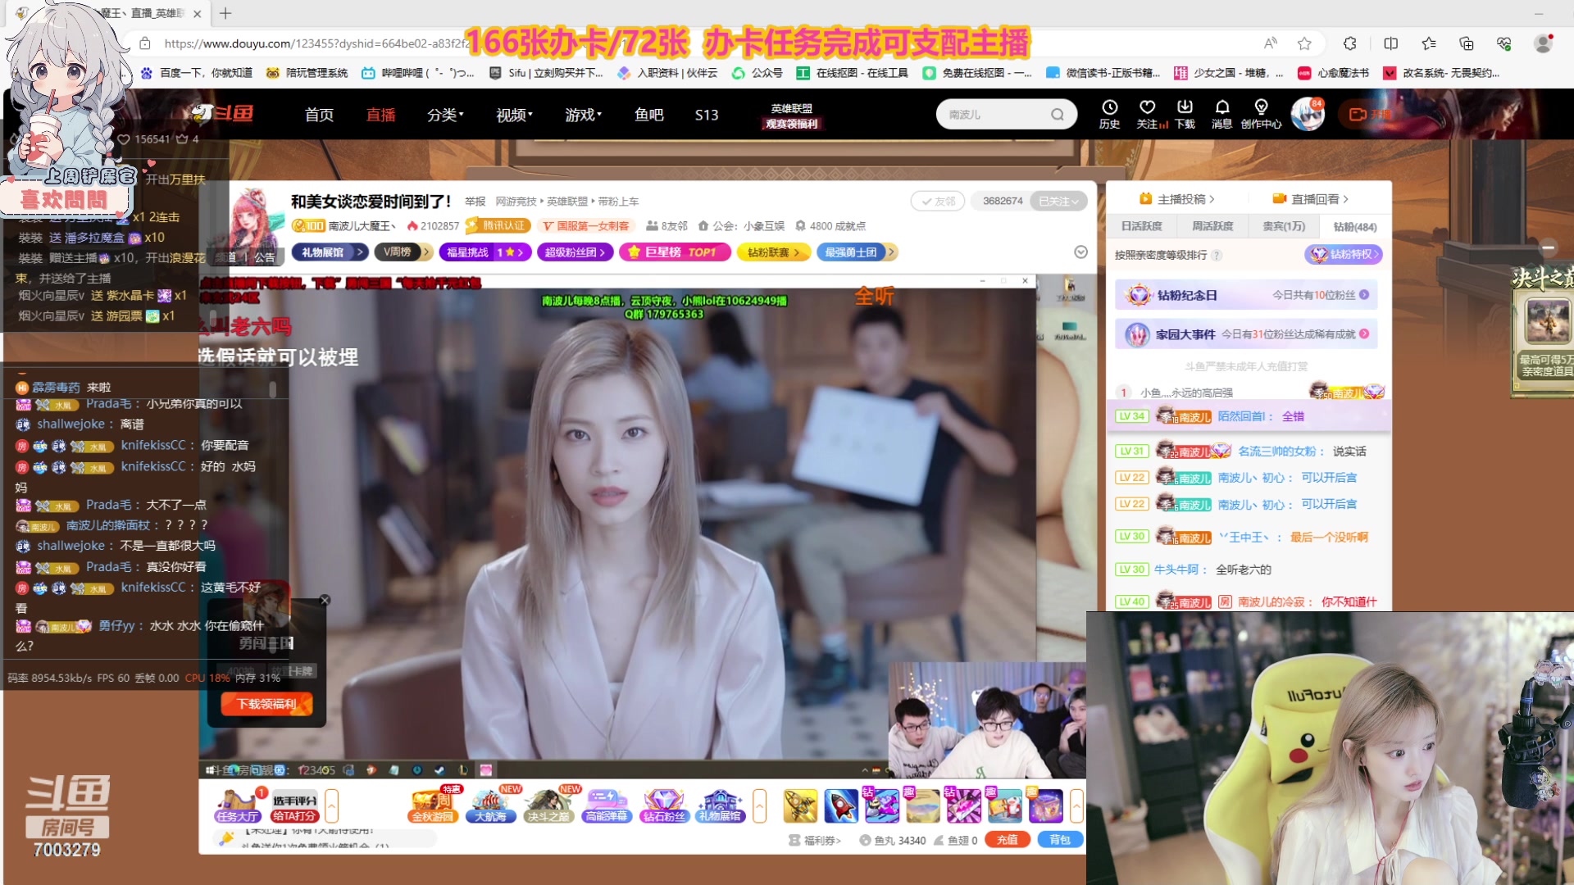Toggle the 友邻 checkmark button

point(938,202)
